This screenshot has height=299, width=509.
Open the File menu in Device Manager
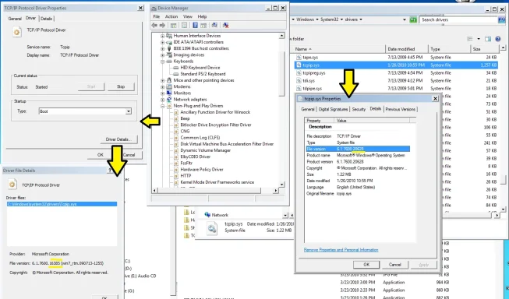tap(157, 16)
